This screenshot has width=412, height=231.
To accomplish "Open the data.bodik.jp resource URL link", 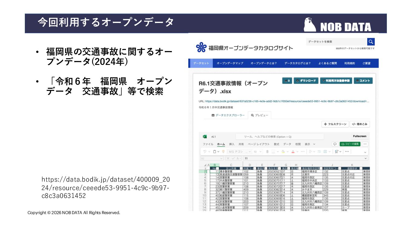I will tap(288, 101).
